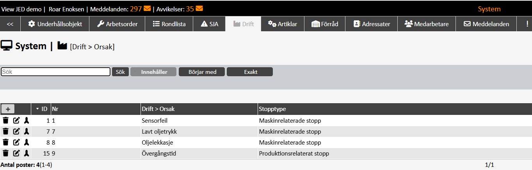Image resolution: width=532 pixels, height=170 pixels.
Task: Click the pin icon for Oljelekkasje row
Action: pos(26,142)
